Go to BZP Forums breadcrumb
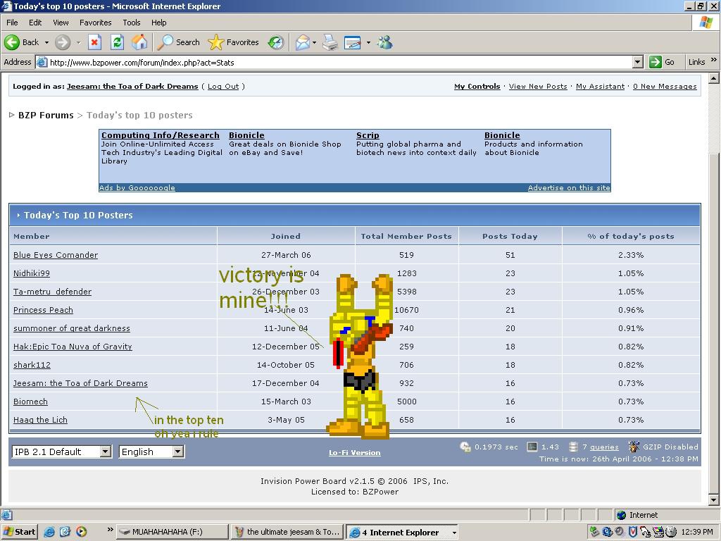This screenshot has height=541, width=721. tap(46, 115)
